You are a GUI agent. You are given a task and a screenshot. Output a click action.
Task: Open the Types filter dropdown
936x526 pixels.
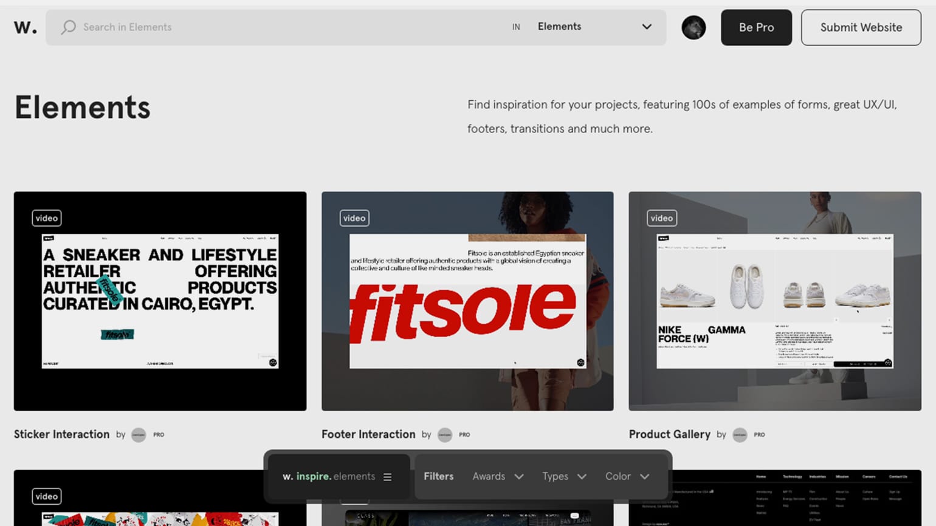564,477
